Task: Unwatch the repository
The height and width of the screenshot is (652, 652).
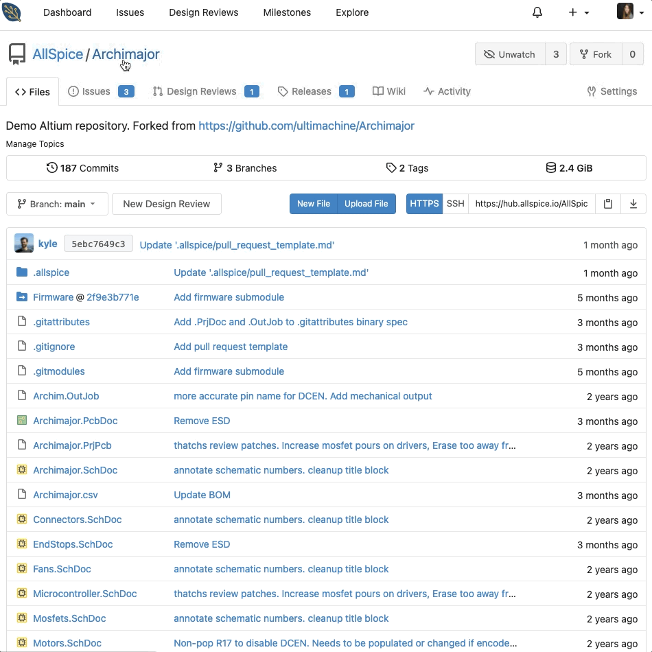Action: (510, 54)
